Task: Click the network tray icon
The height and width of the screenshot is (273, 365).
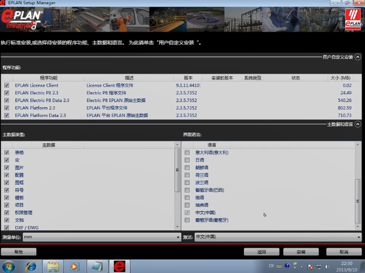Action: (x=319, y=267)
